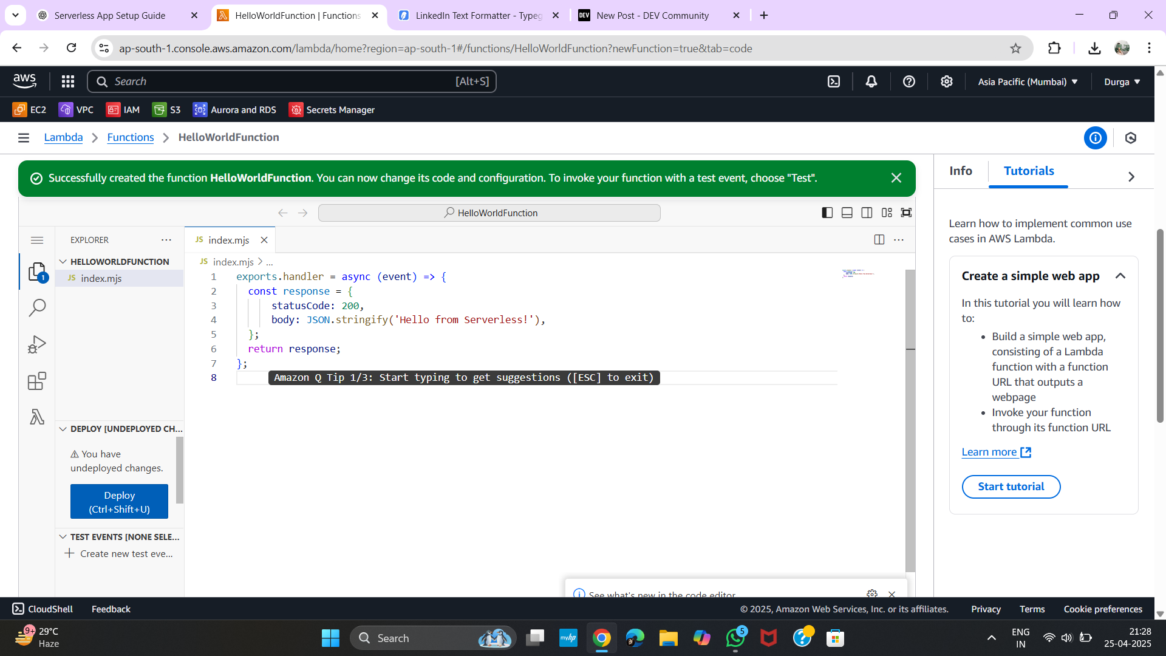The width and height of the screenshot is (1166, 656).
Task: Collapse the DEPLOY section
Action: point(63,429)
